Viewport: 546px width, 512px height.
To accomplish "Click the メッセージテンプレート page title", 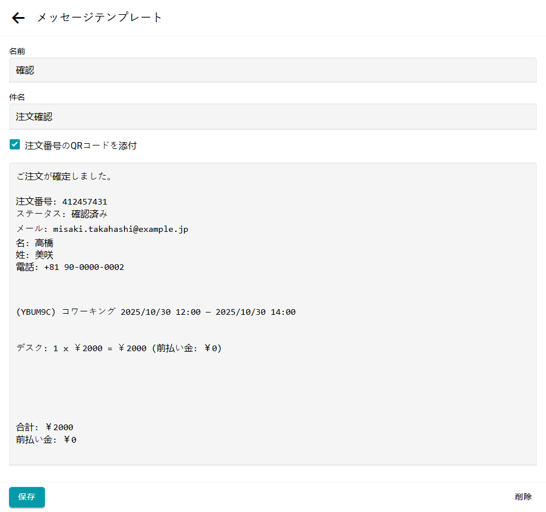I will pos(100,18).
